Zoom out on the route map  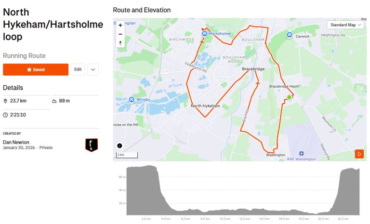click(x=120, y=34)
